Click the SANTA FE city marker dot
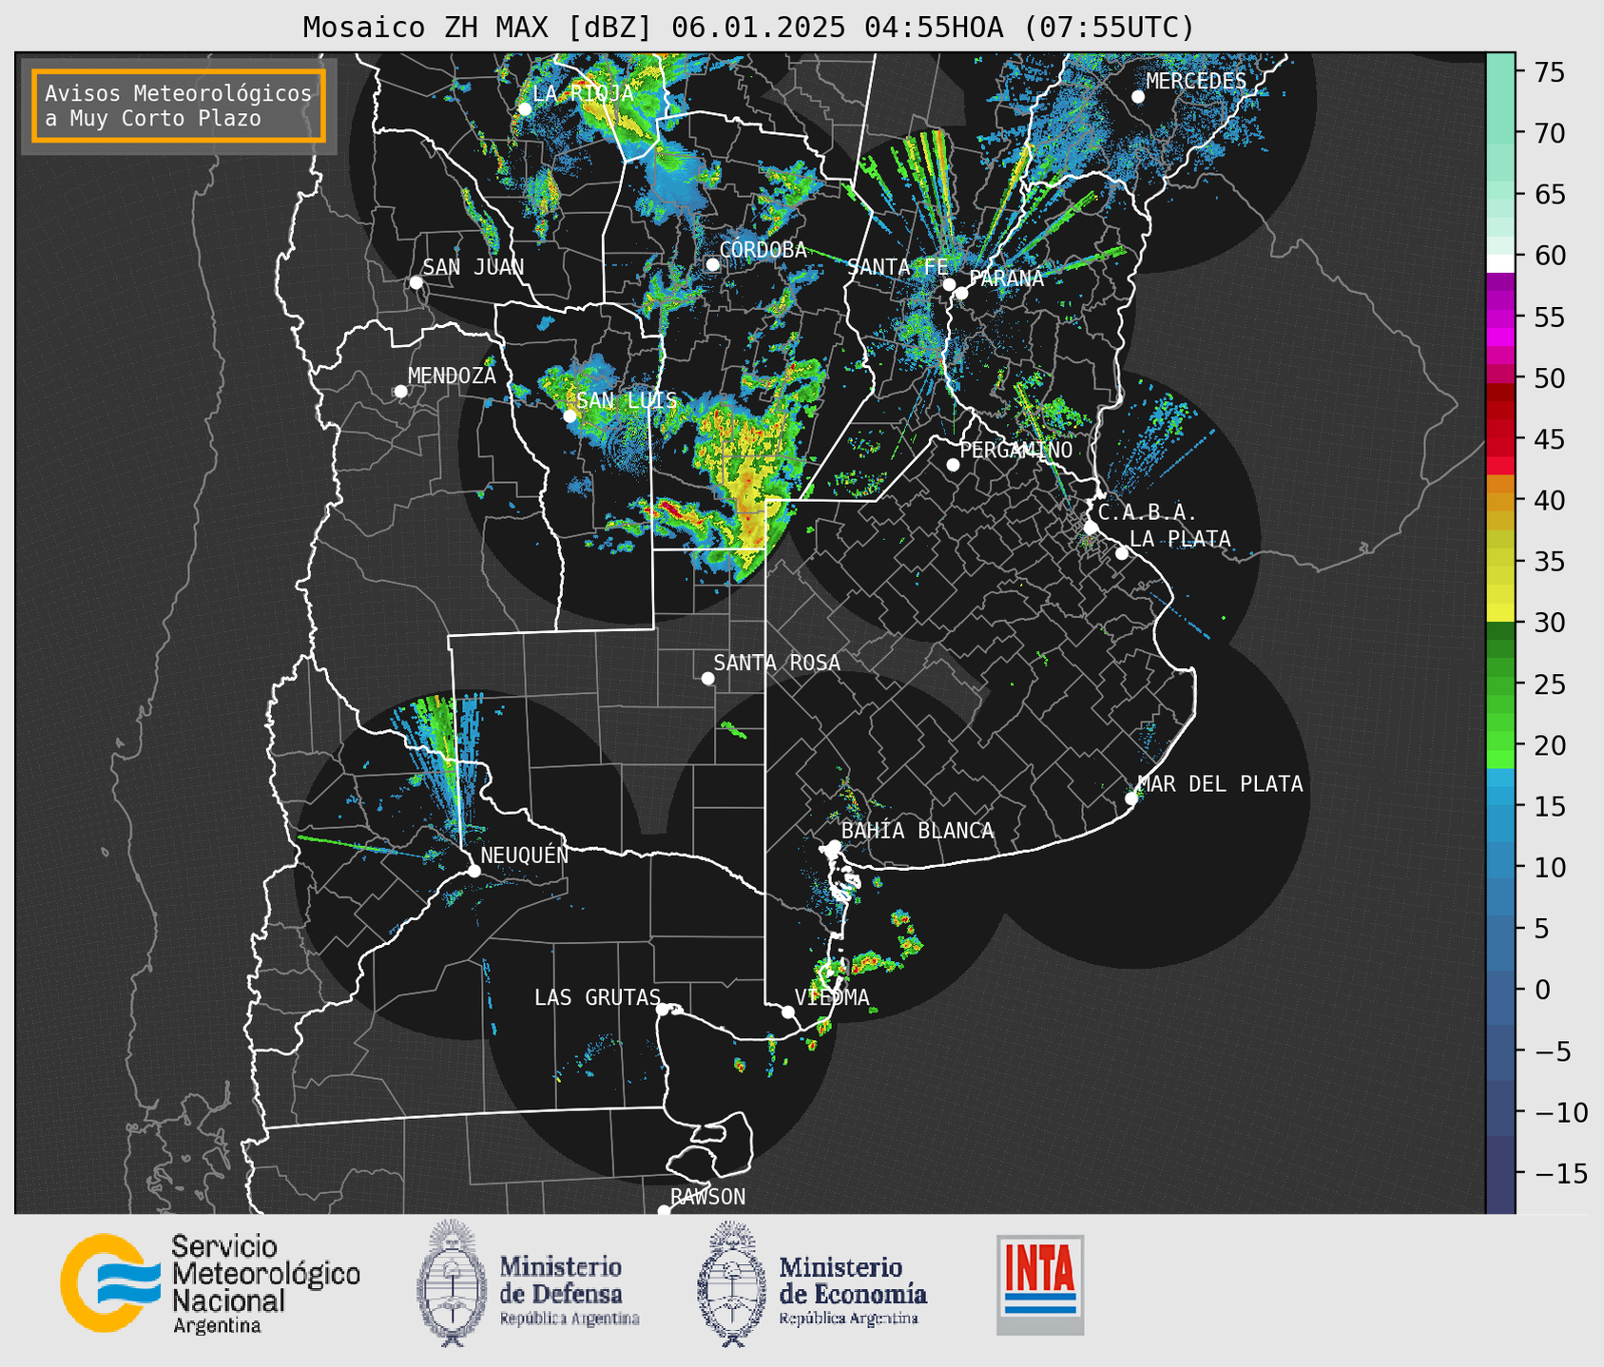Viewport: 1604px width, 1367px height. 949,284
